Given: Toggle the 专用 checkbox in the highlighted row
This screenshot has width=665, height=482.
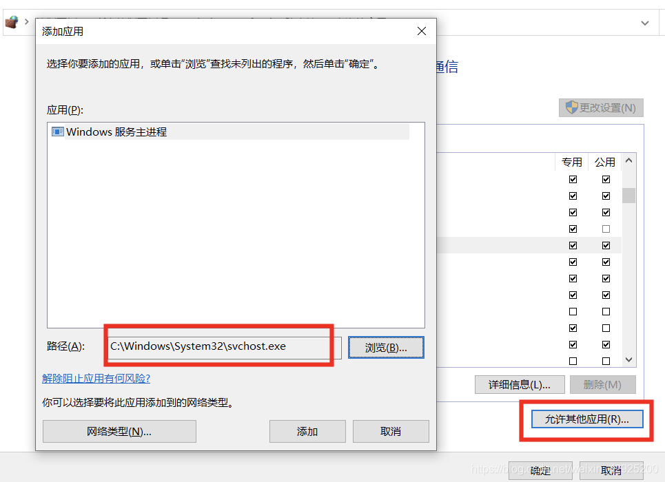Looking at the screenshot, I should 573,245.
